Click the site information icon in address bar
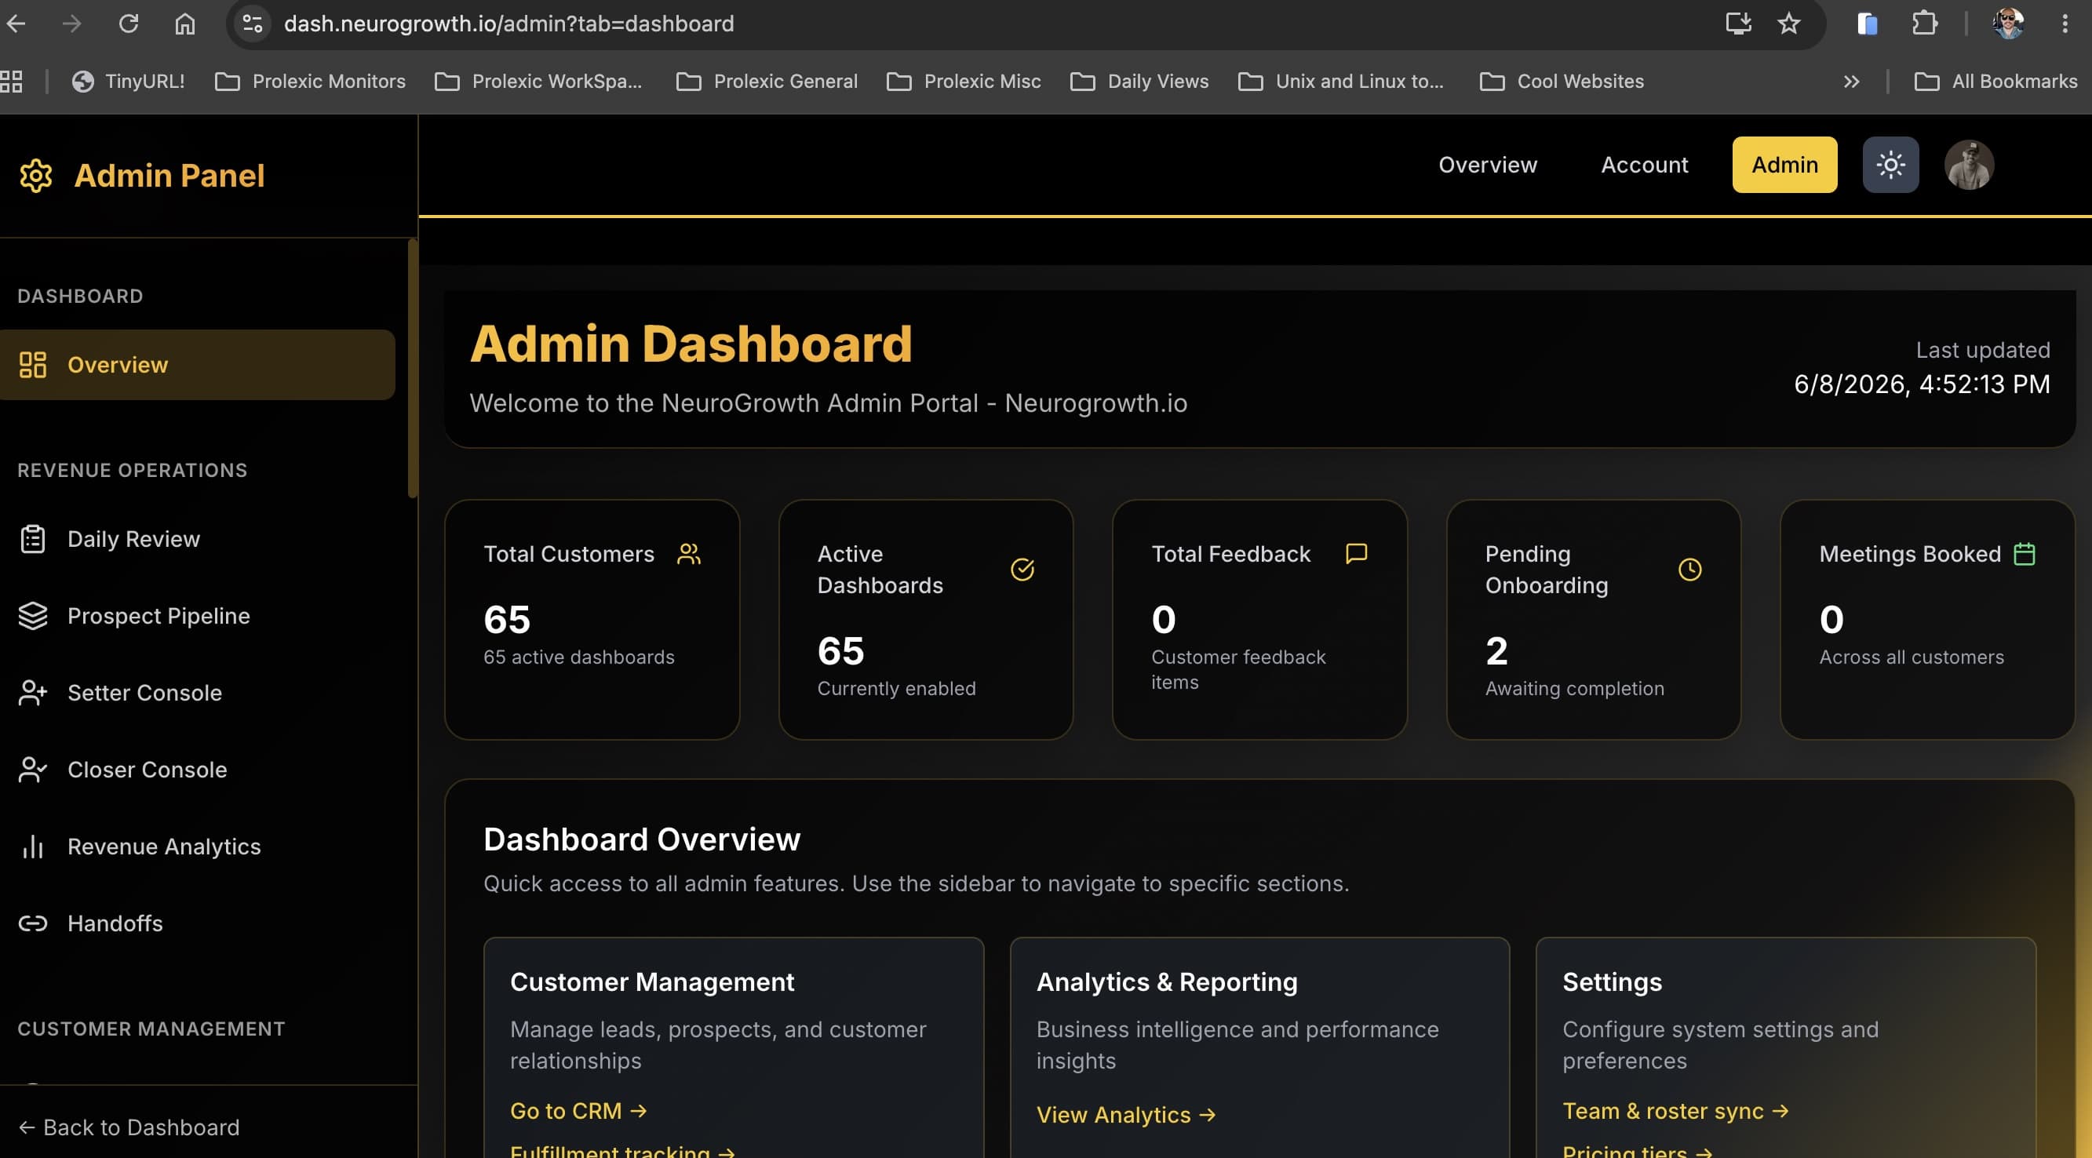This screenshot has height=1158, width=2092. tap(253, 24)
